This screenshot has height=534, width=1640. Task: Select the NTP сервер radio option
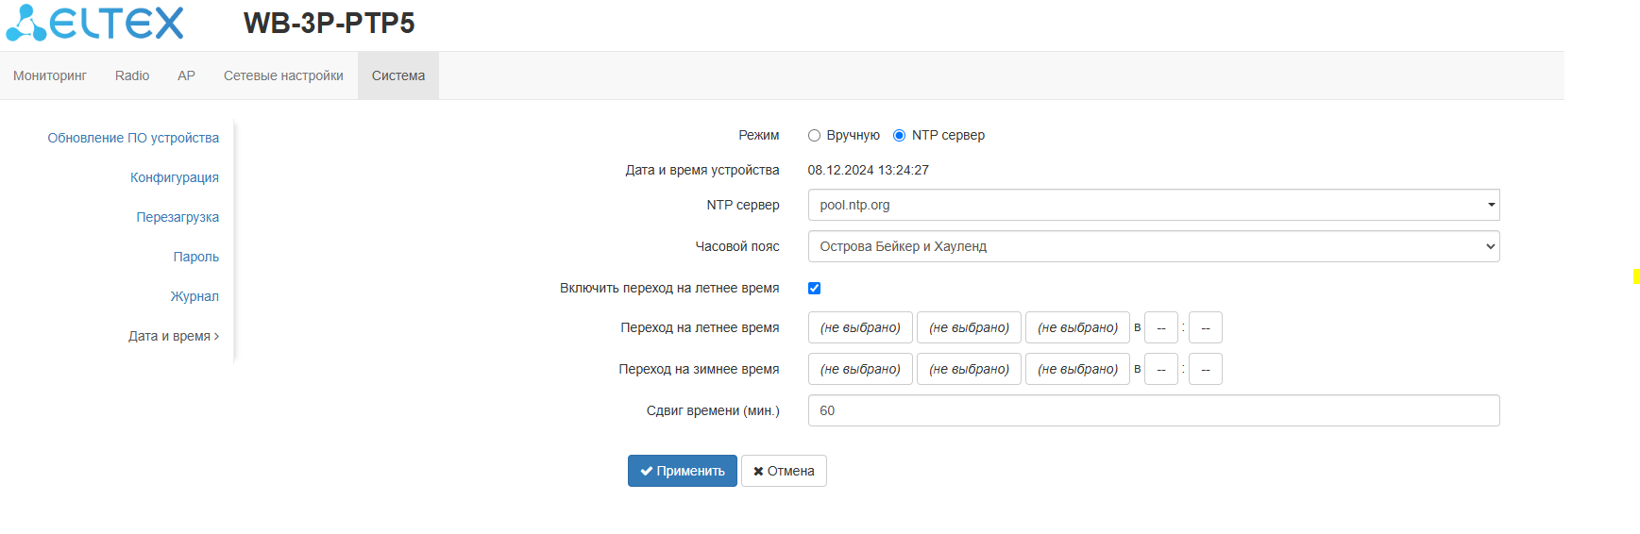pyautogui.click(x=899, y=136)
